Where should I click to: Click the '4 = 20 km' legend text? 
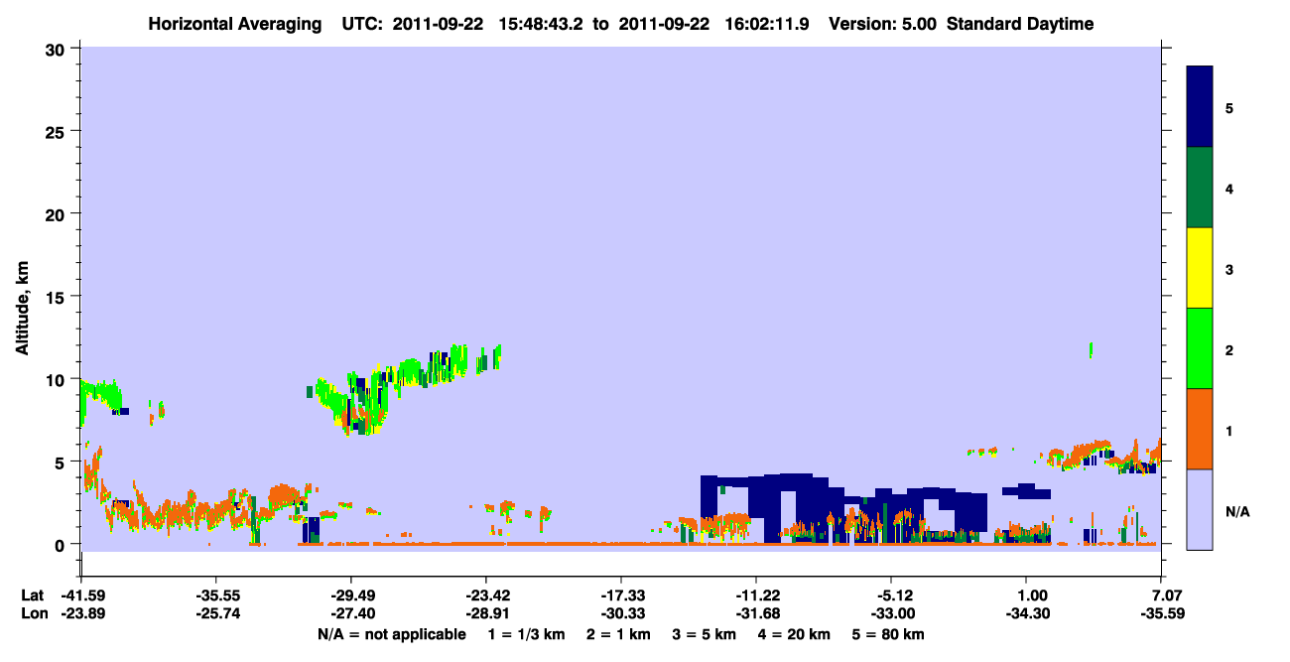tap(797, 634)
